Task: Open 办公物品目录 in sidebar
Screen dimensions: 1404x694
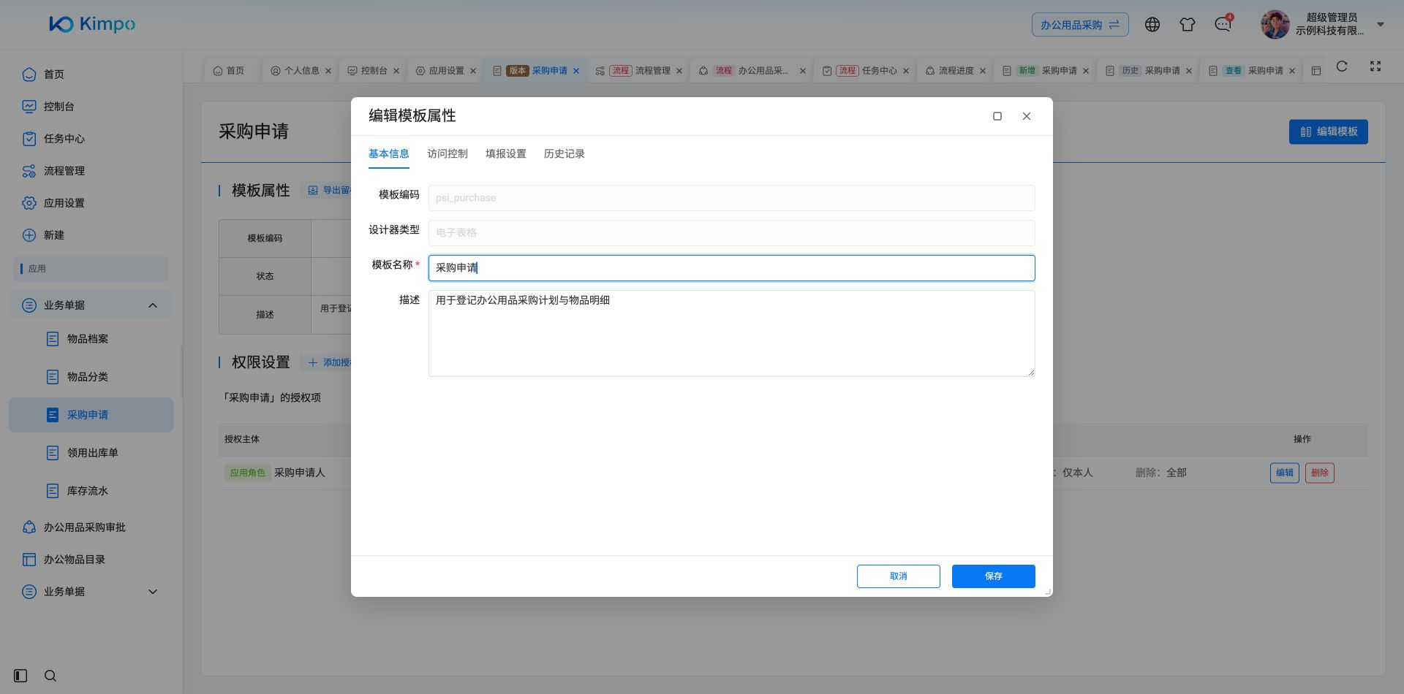Action: pos(91,560)
